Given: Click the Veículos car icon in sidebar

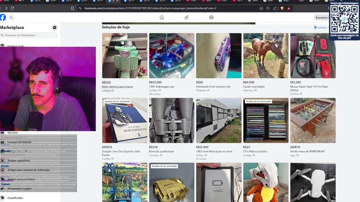Looking at the screenshot, I should (2, 132).
